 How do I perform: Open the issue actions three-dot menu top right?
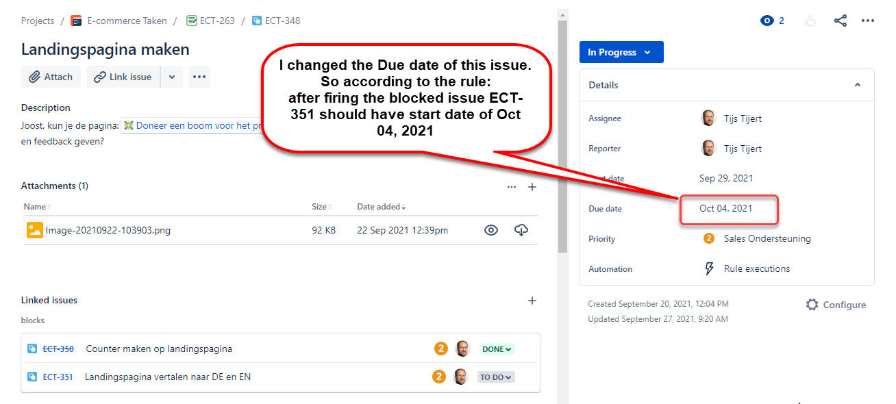(868, 21)
